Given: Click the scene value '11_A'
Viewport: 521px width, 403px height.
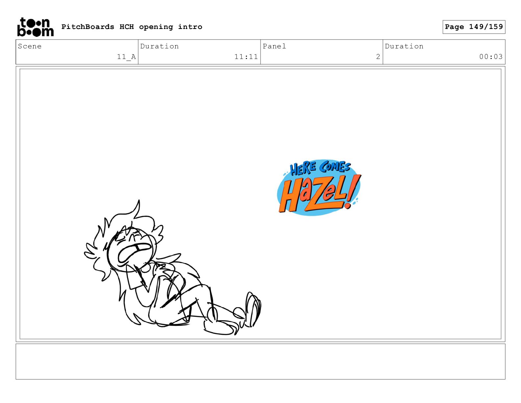Looking at the screenshot, I should (126, 57).
